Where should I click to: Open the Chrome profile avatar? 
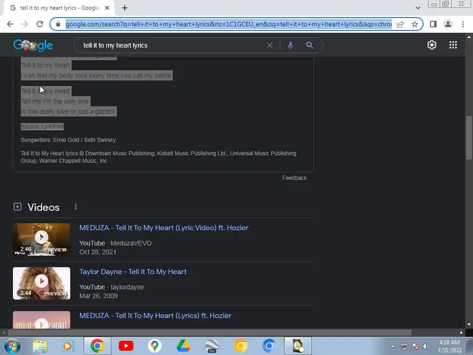tap(448, 24)
